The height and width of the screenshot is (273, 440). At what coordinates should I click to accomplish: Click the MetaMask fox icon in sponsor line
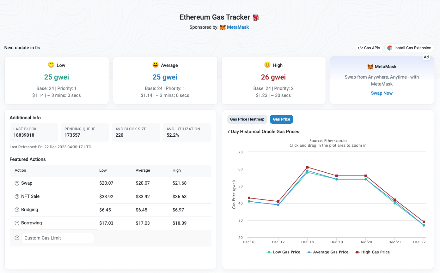pos(223,27)
